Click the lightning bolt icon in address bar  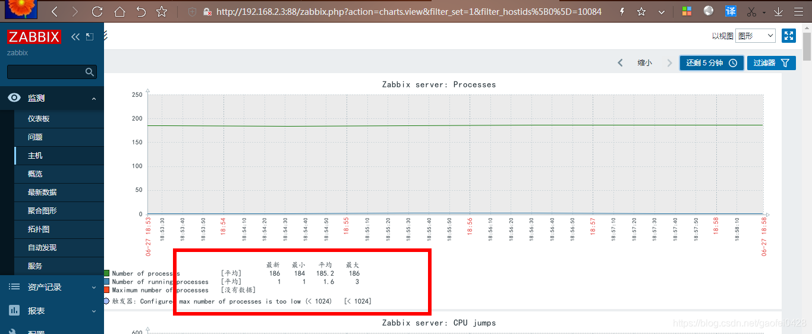(x=622, y=11)
